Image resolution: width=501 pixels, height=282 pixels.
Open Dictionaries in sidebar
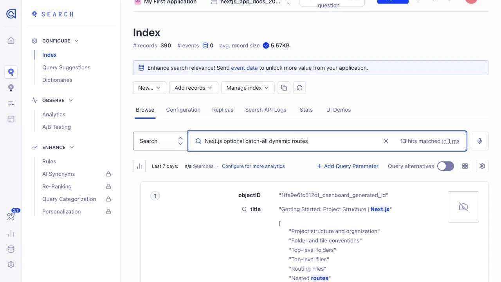(x=57, y=80)
